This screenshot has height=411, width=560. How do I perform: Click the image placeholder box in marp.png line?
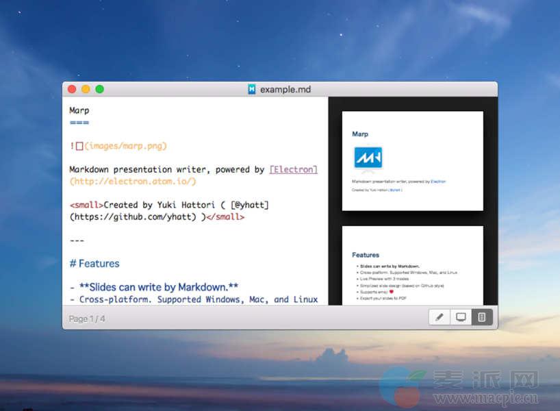[79, 146]
